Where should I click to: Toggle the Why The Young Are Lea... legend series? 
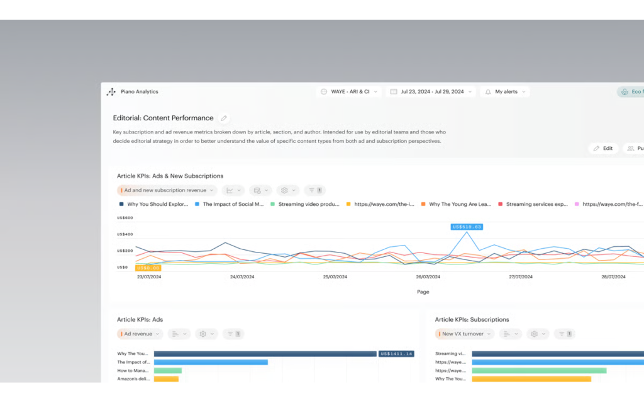456,204
